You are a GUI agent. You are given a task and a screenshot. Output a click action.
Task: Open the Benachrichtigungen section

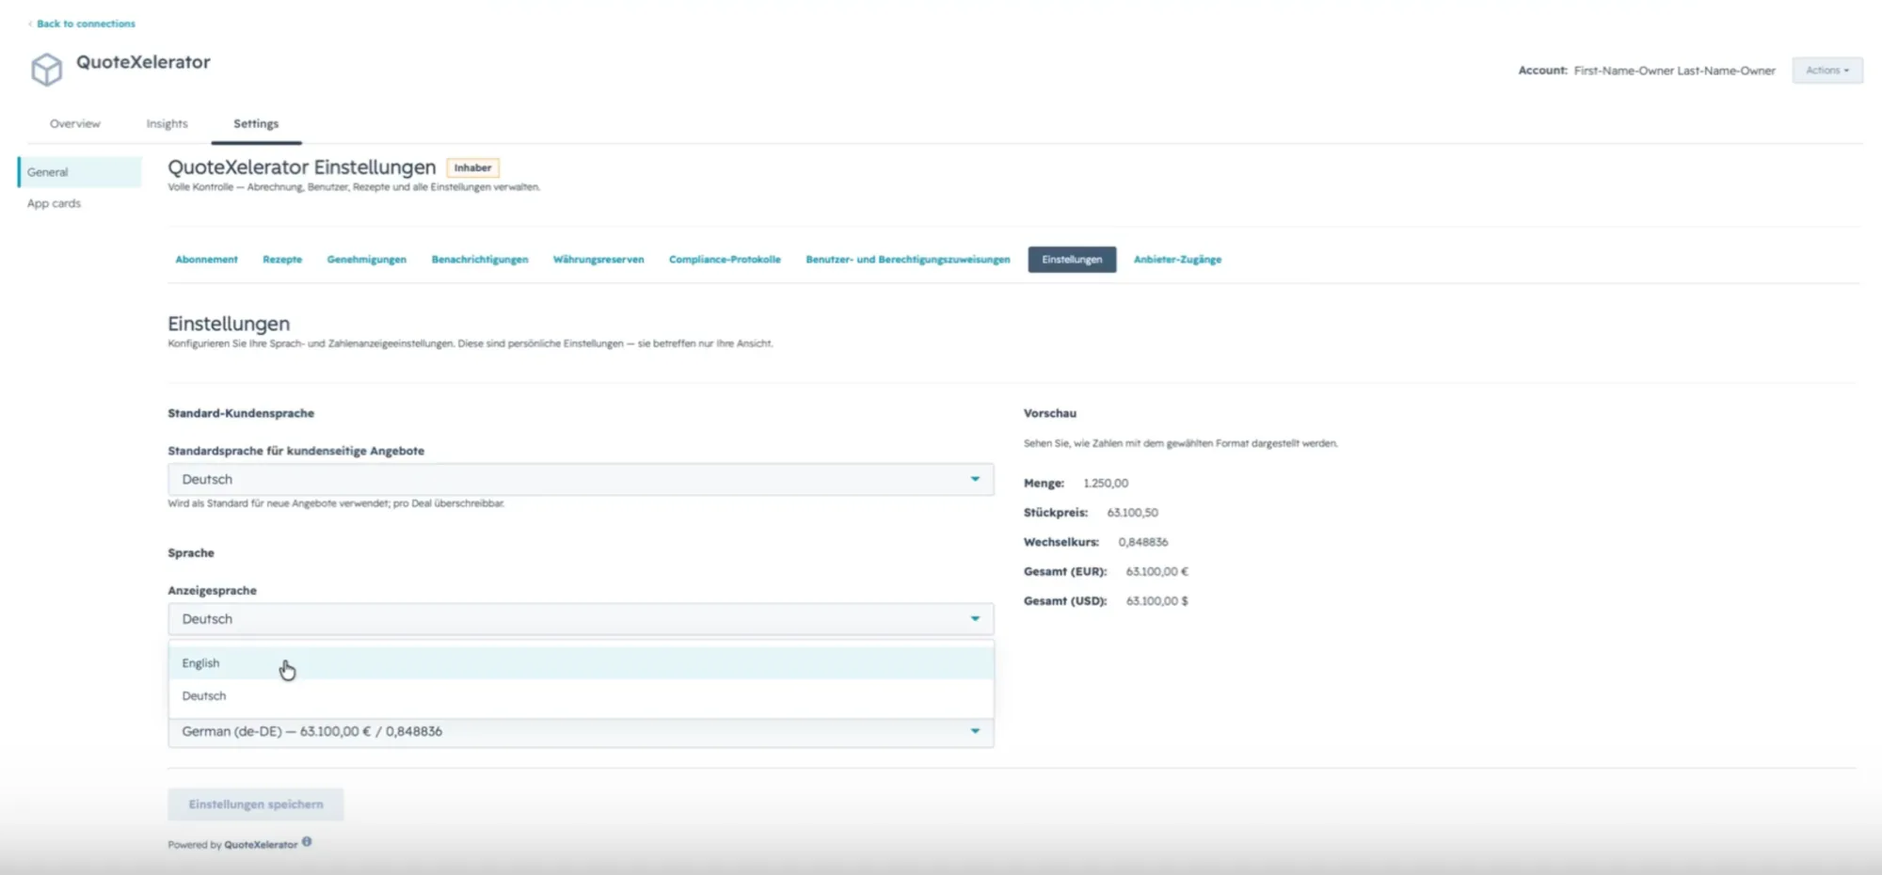pyautogui.click(x=480, y=260)
